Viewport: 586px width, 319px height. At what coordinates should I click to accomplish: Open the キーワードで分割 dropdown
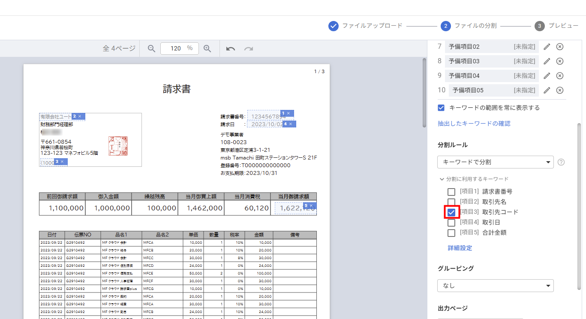coord(495,162)
